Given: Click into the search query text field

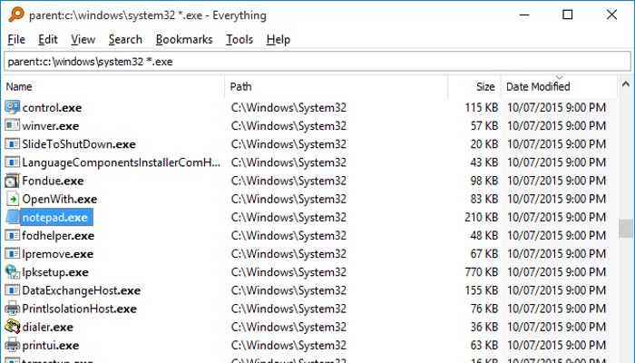Looking at the screenshot, I should click(317, 62).
